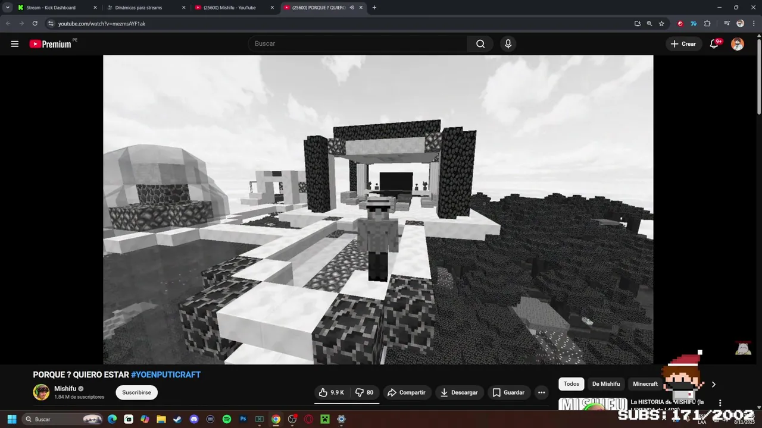This screenshot has width=762, height=428.
Task: Open the Chrome three-dot menu
Action: [753, 24]
